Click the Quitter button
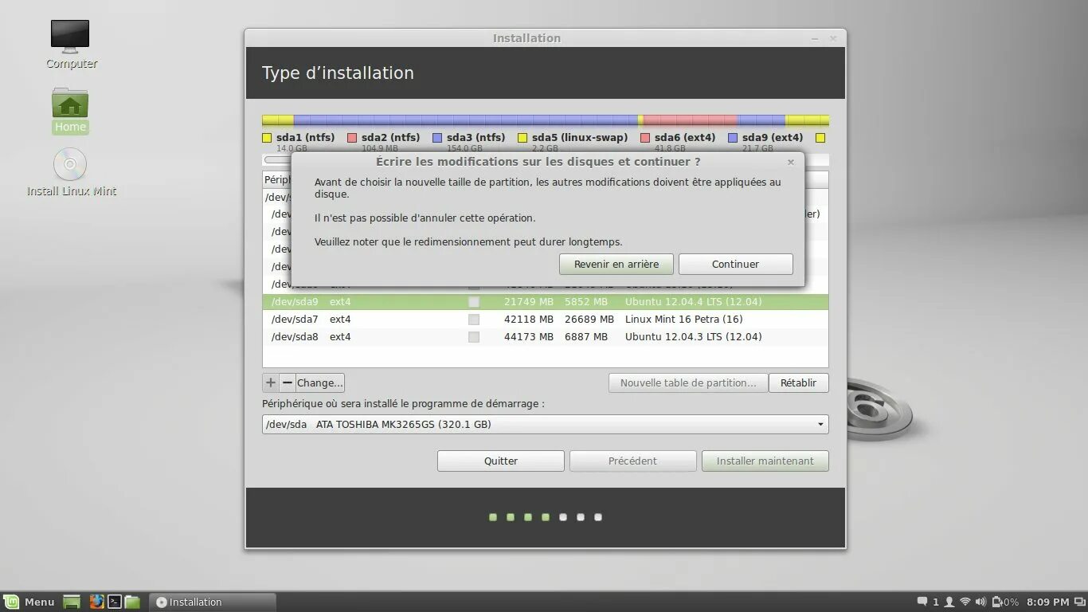Viewport: 1088px width, 612px height. click(501, 461)
